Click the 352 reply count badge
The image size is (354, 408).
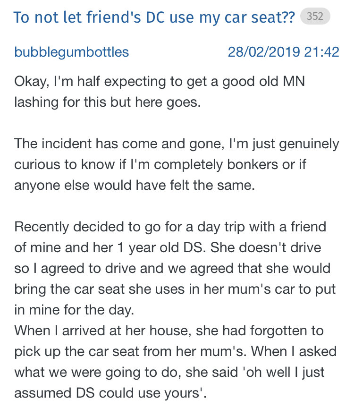pyautogui.click(x=315, y=16)
